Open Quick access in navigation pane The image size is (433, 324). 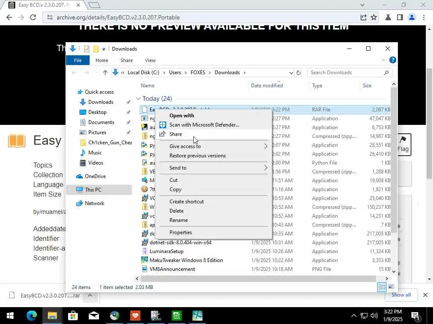click(x=99, y=92)
